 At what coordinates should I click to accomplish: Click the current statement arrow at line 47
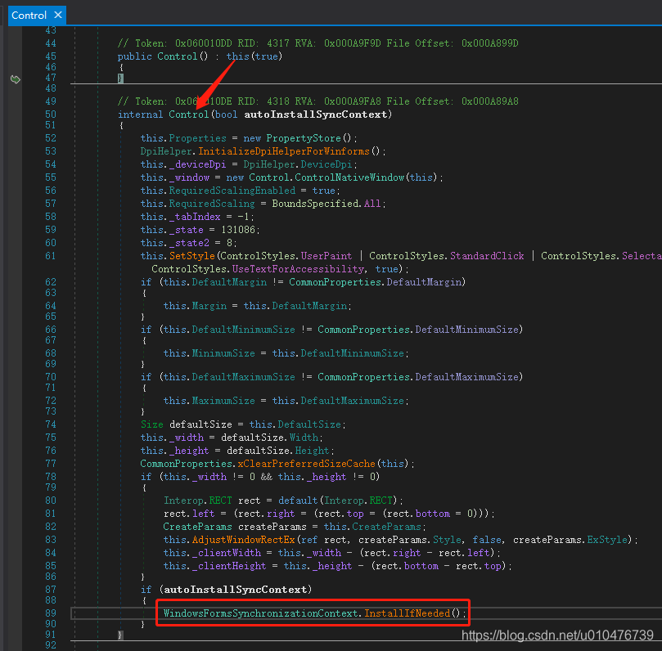click(x=16, y=79)
